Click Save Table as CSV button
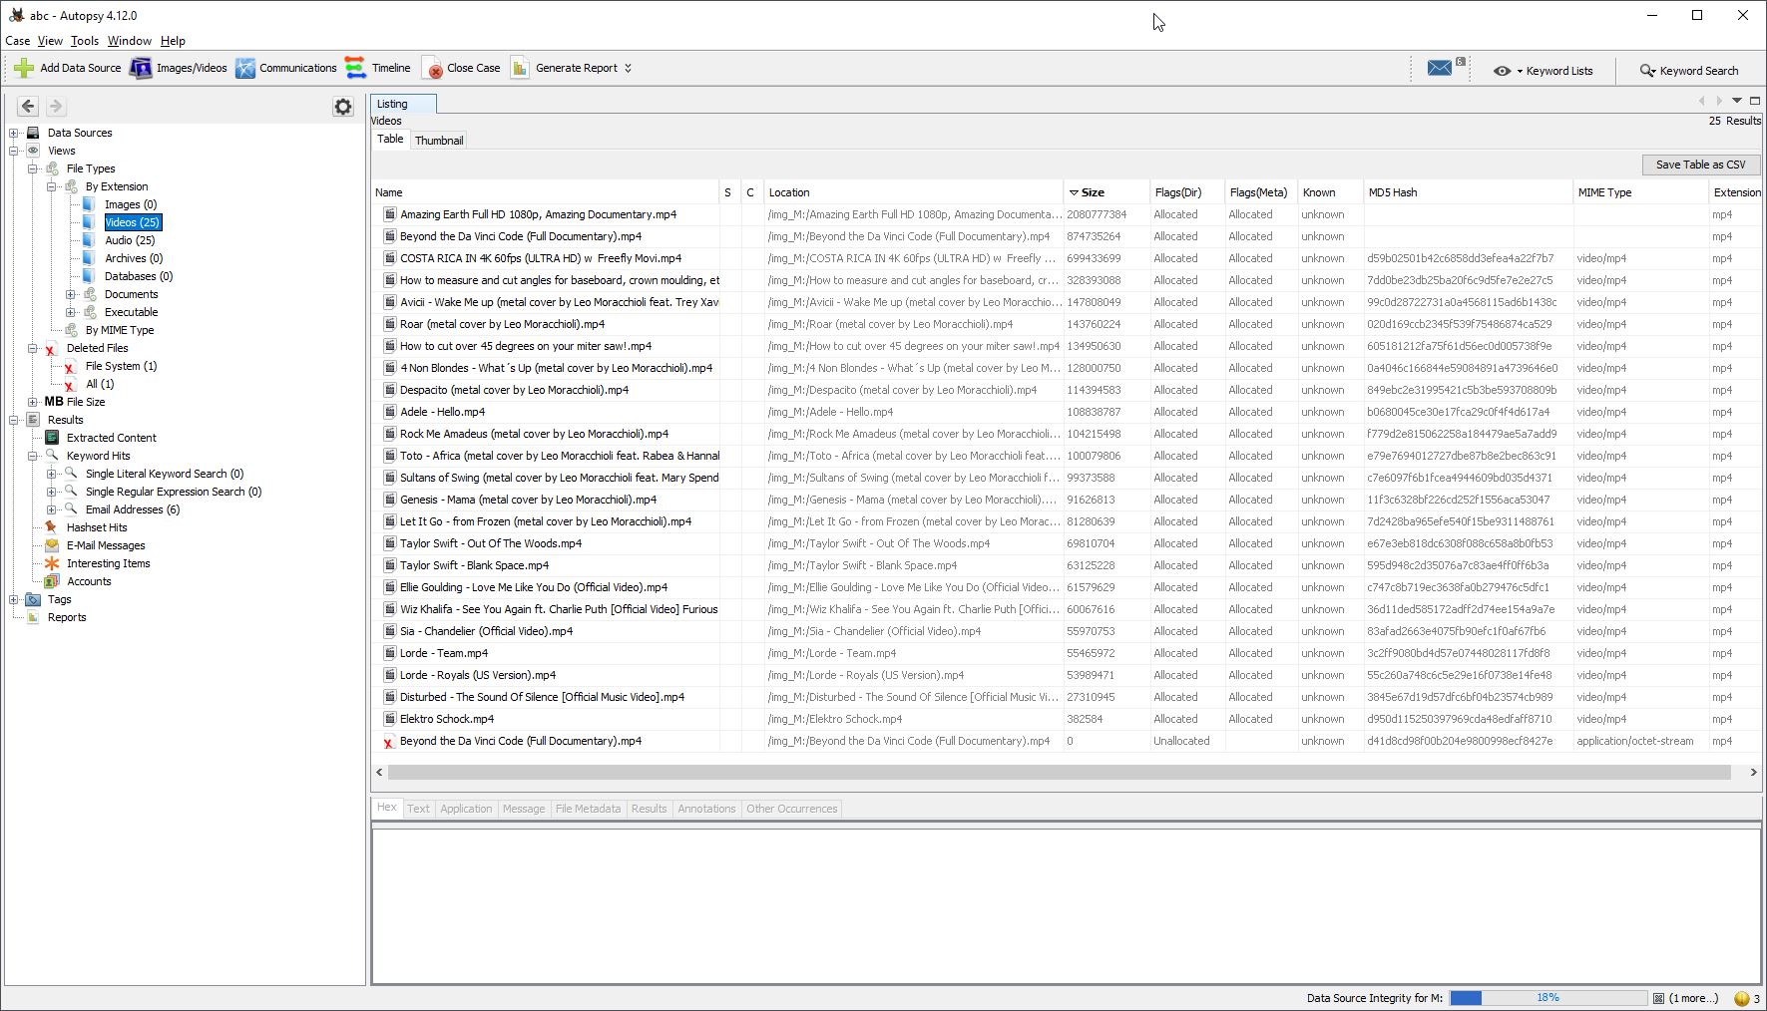The height and width of the screenshot is (1011, 1767). tap(1701, 165)
